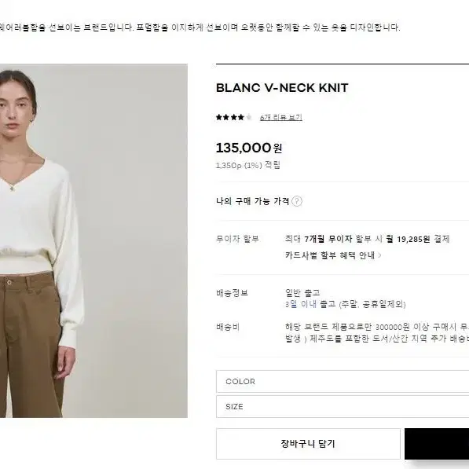Click the empty fifth star in the rating

click(x=248, y=117)
